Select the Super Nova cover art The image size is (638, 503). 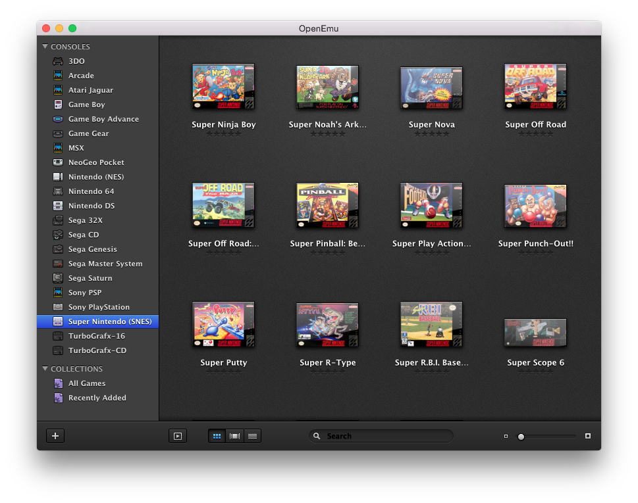(x=431, y=87)
